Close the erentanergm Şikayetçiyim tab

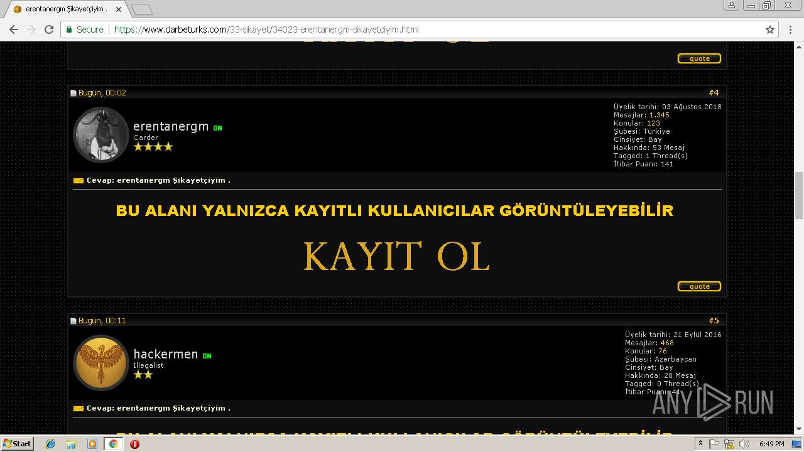point(119,9)
